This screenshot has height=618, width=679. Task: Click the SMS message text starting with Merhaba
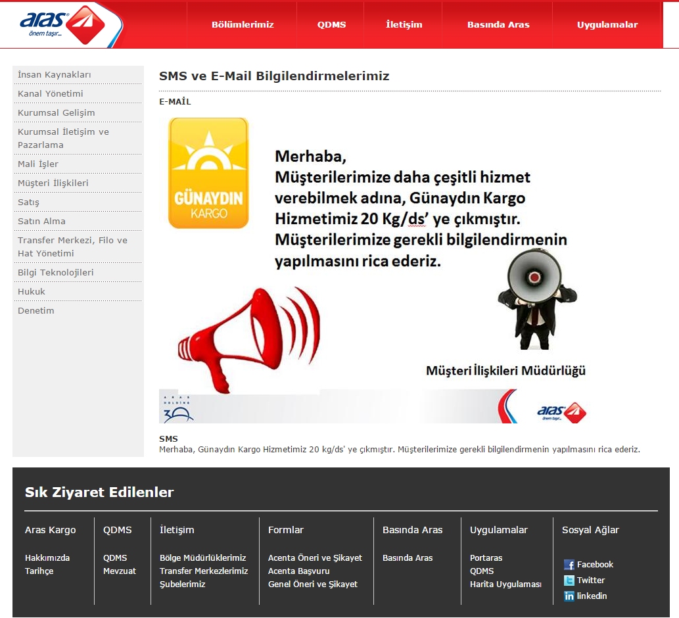point(399,449)
